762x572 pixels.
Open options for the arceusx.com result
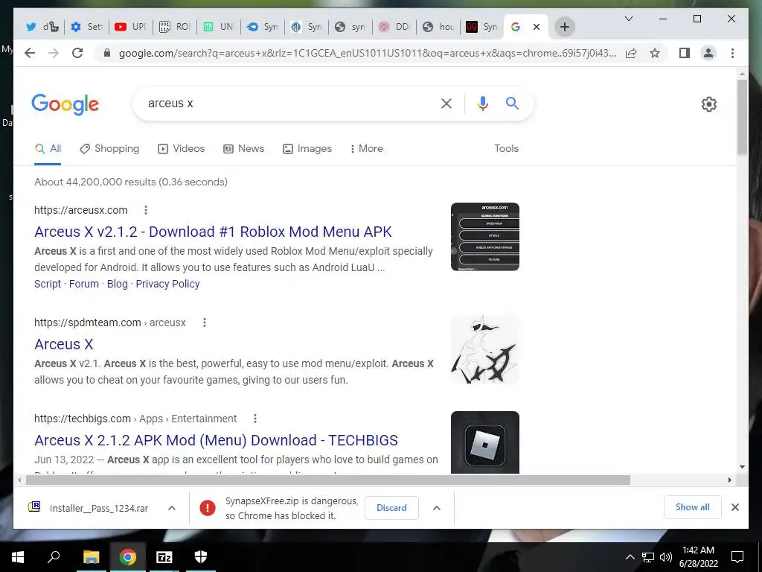pos(145,210)
